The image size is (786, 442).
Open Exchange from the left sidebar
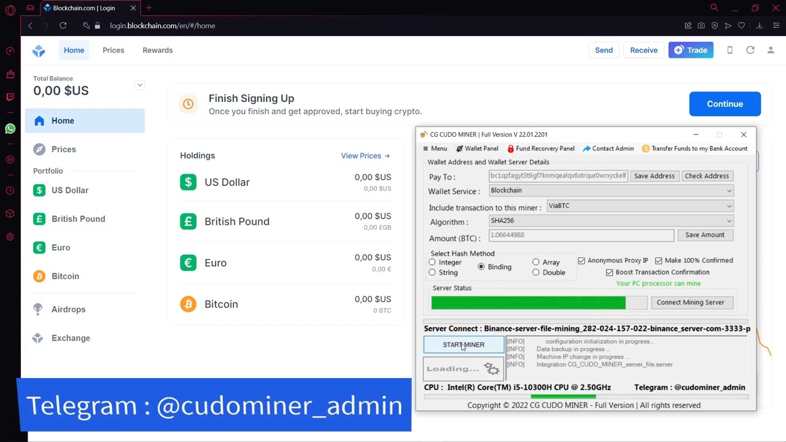tap(71, 338)
